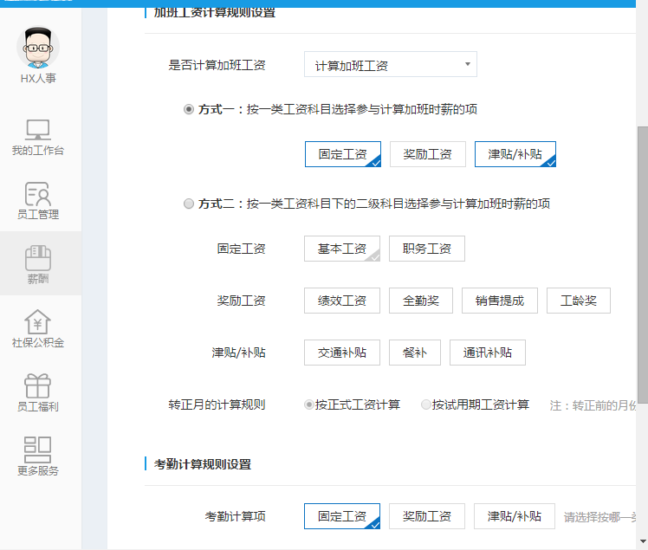Choose 按试用期工资计算 radio option

click(x=425, y=404)
